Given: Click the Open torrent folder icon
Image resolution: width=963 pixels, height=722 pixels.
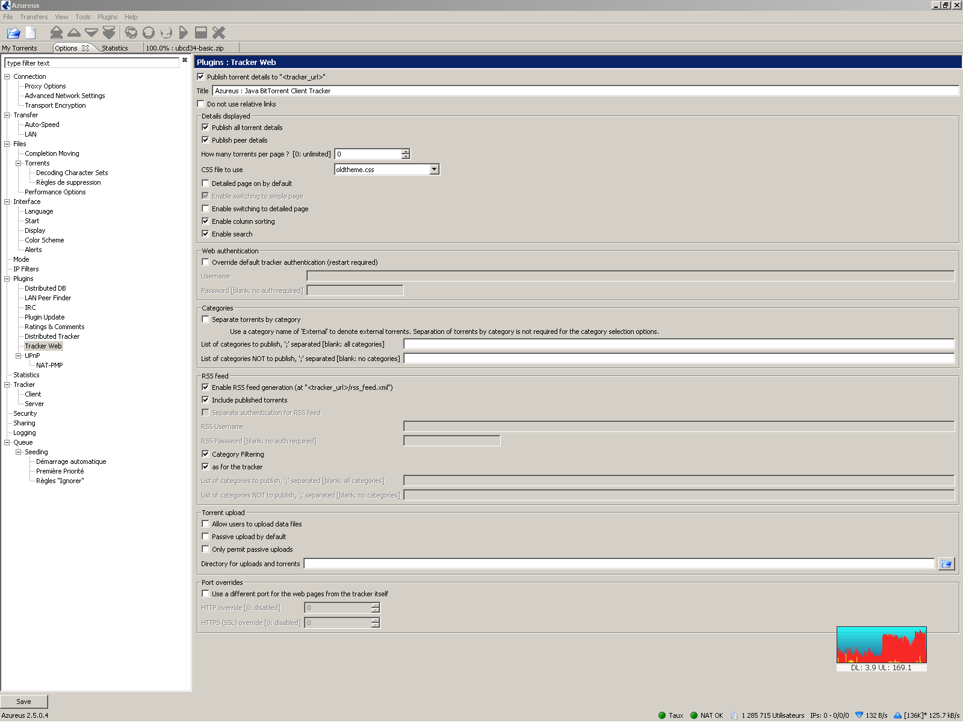Looking at the screenshot, I should click(13, 33).
